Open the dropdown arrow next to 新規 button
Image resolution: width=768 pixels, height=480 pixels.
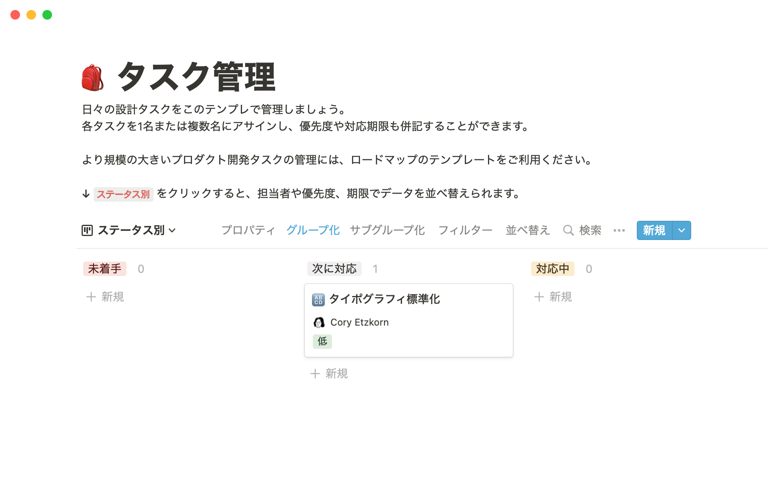coord(682,230)
